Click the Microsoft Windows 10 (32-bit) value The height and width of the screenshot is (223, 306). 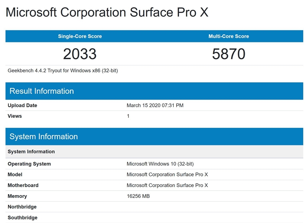[x=160, y=164]
